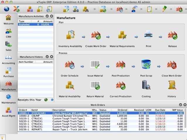Click the Return Material icon
The height and width of the screenshot is (140, 187).
pos(95,85)
